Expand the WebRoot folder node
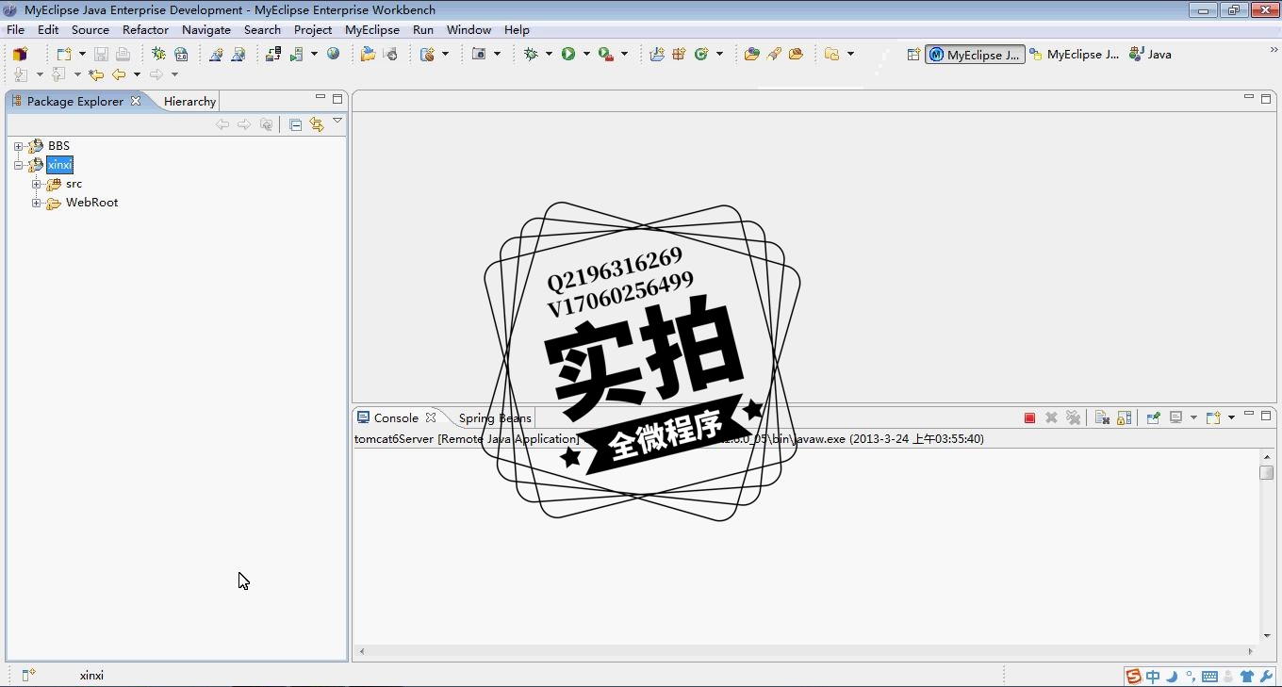 36,203
